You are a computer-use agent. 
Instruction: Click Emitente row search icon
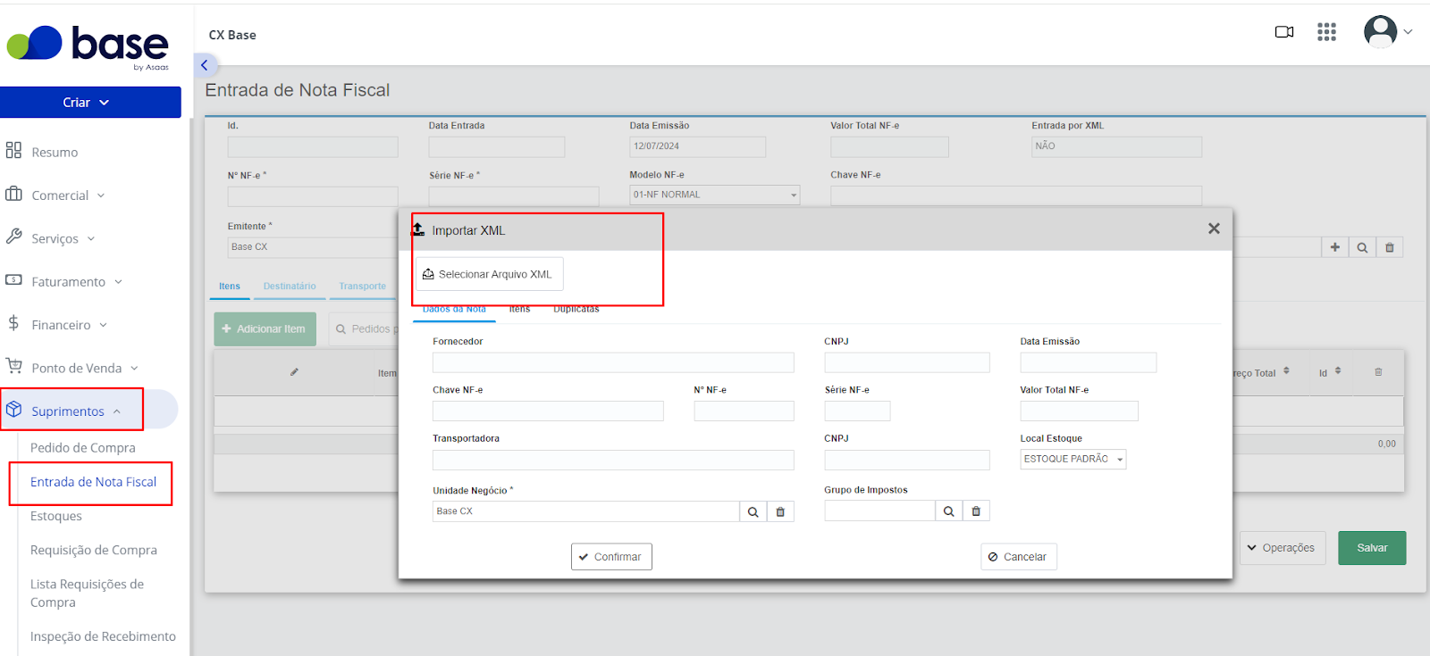(1362, 247)
